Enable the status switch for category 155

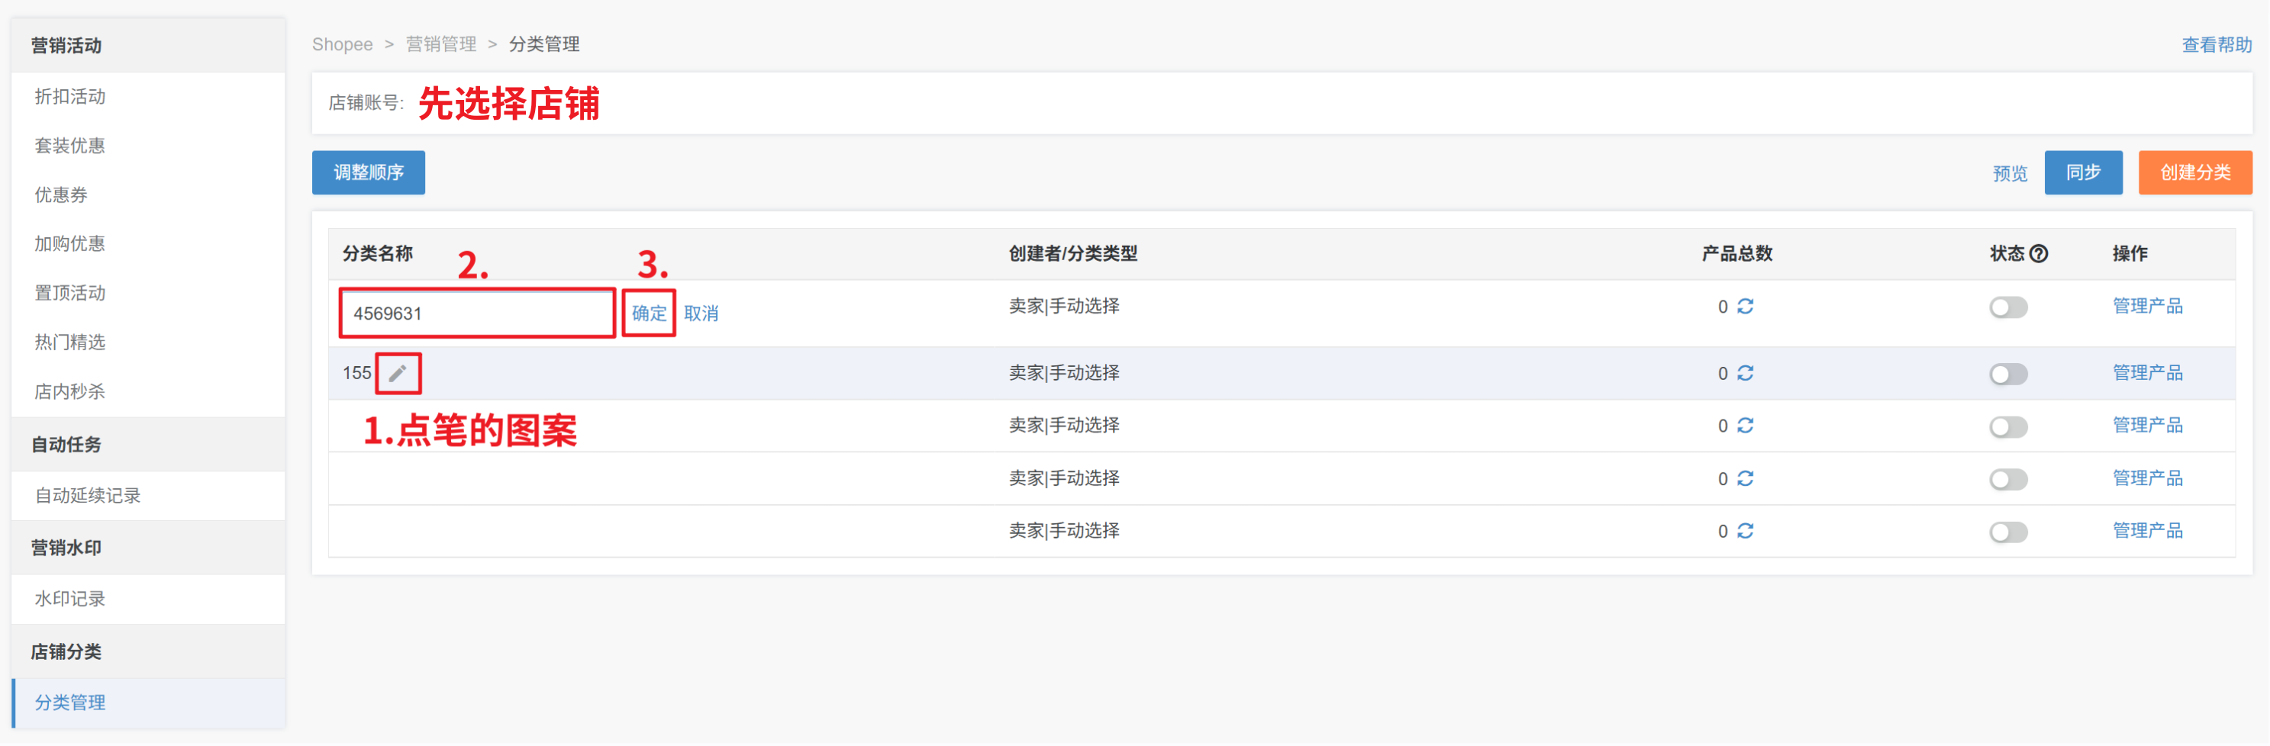click(x=2007, y=375)
